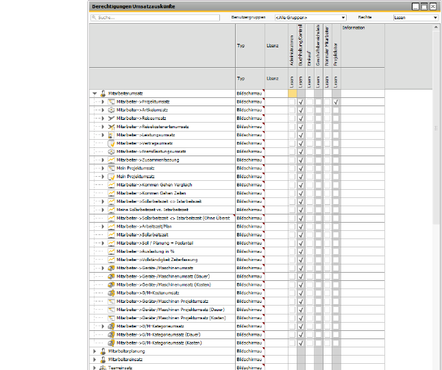Click the magnifier icon in search field

tap(94, 17)
